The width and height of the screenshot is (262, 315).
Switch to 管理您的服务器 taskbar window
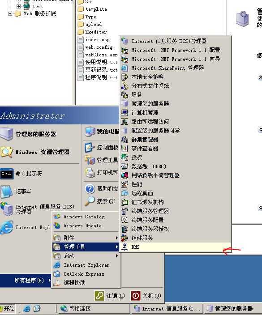tap(233, 309)
